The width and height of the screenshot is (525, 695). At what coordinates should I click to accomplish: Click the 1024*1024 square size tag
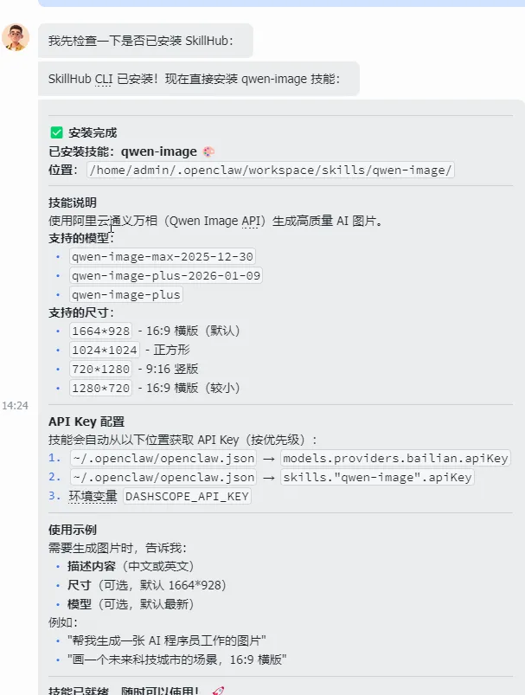click(105, 350)
